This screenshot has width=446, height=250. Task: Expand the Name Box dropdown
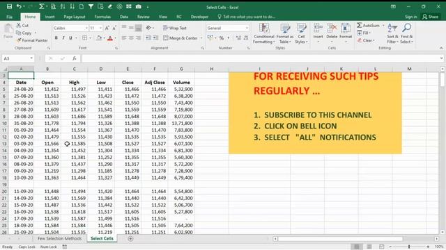[31, 58]
